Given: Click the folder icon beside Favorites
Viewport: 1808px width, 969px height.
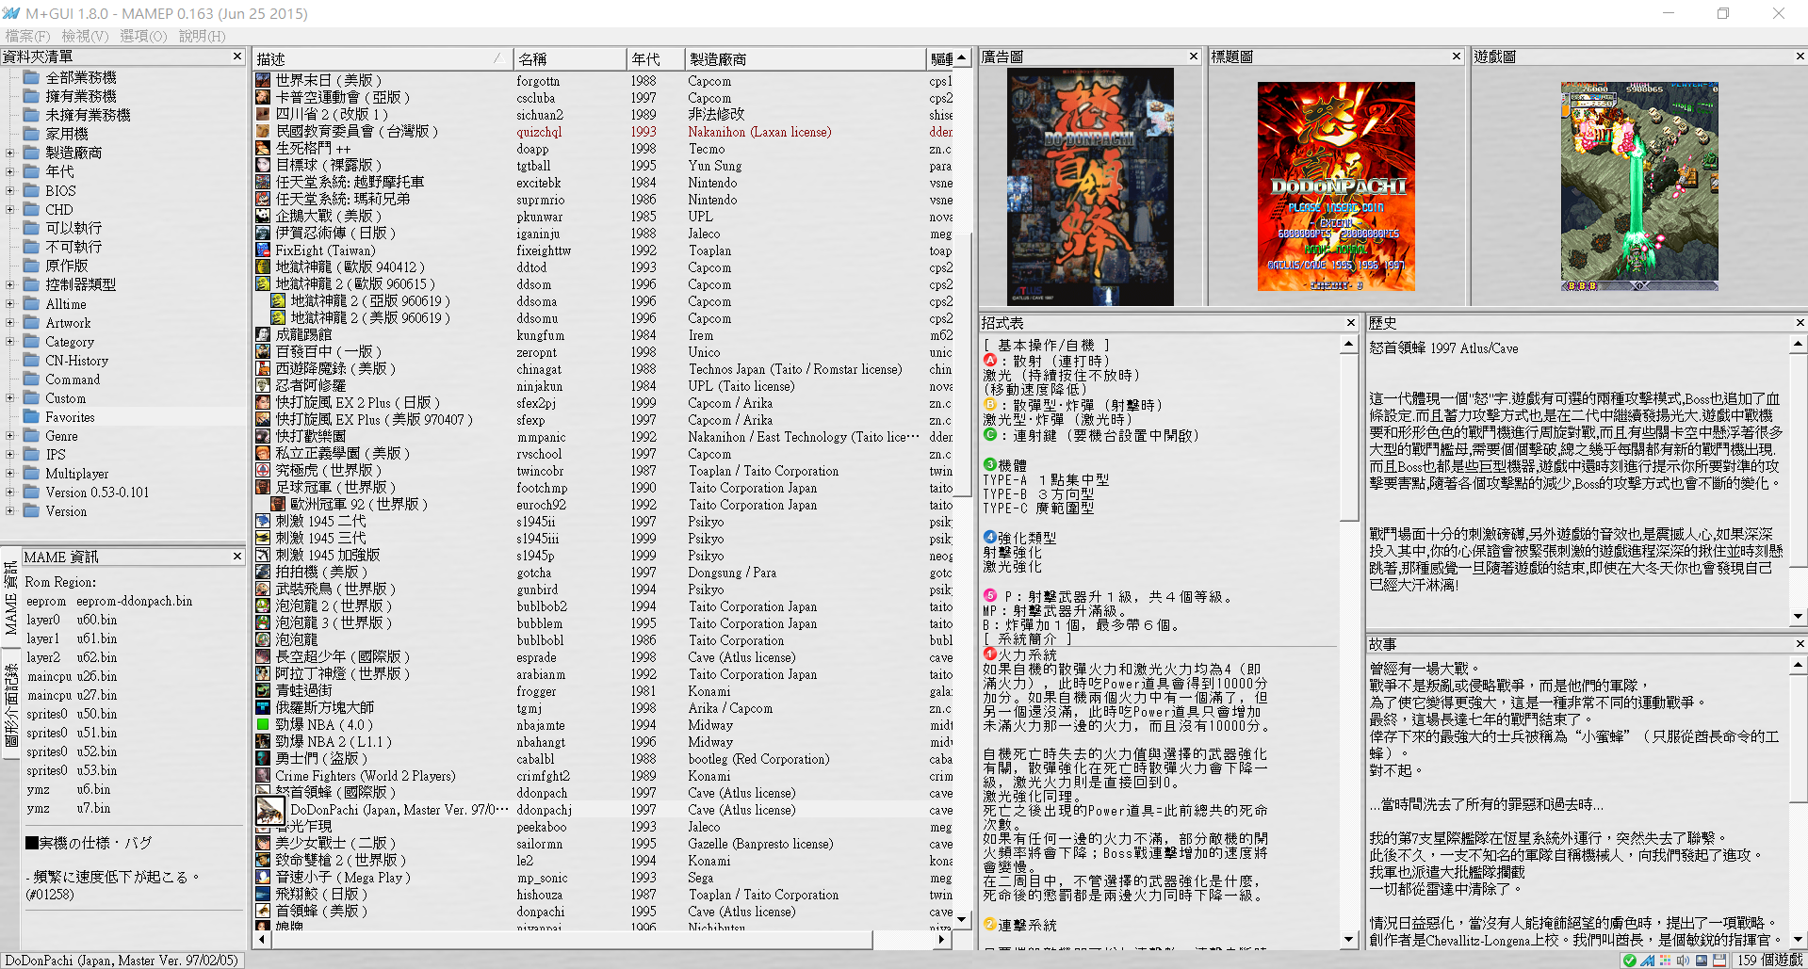Looking at the screenshot, I should (31, 417).
